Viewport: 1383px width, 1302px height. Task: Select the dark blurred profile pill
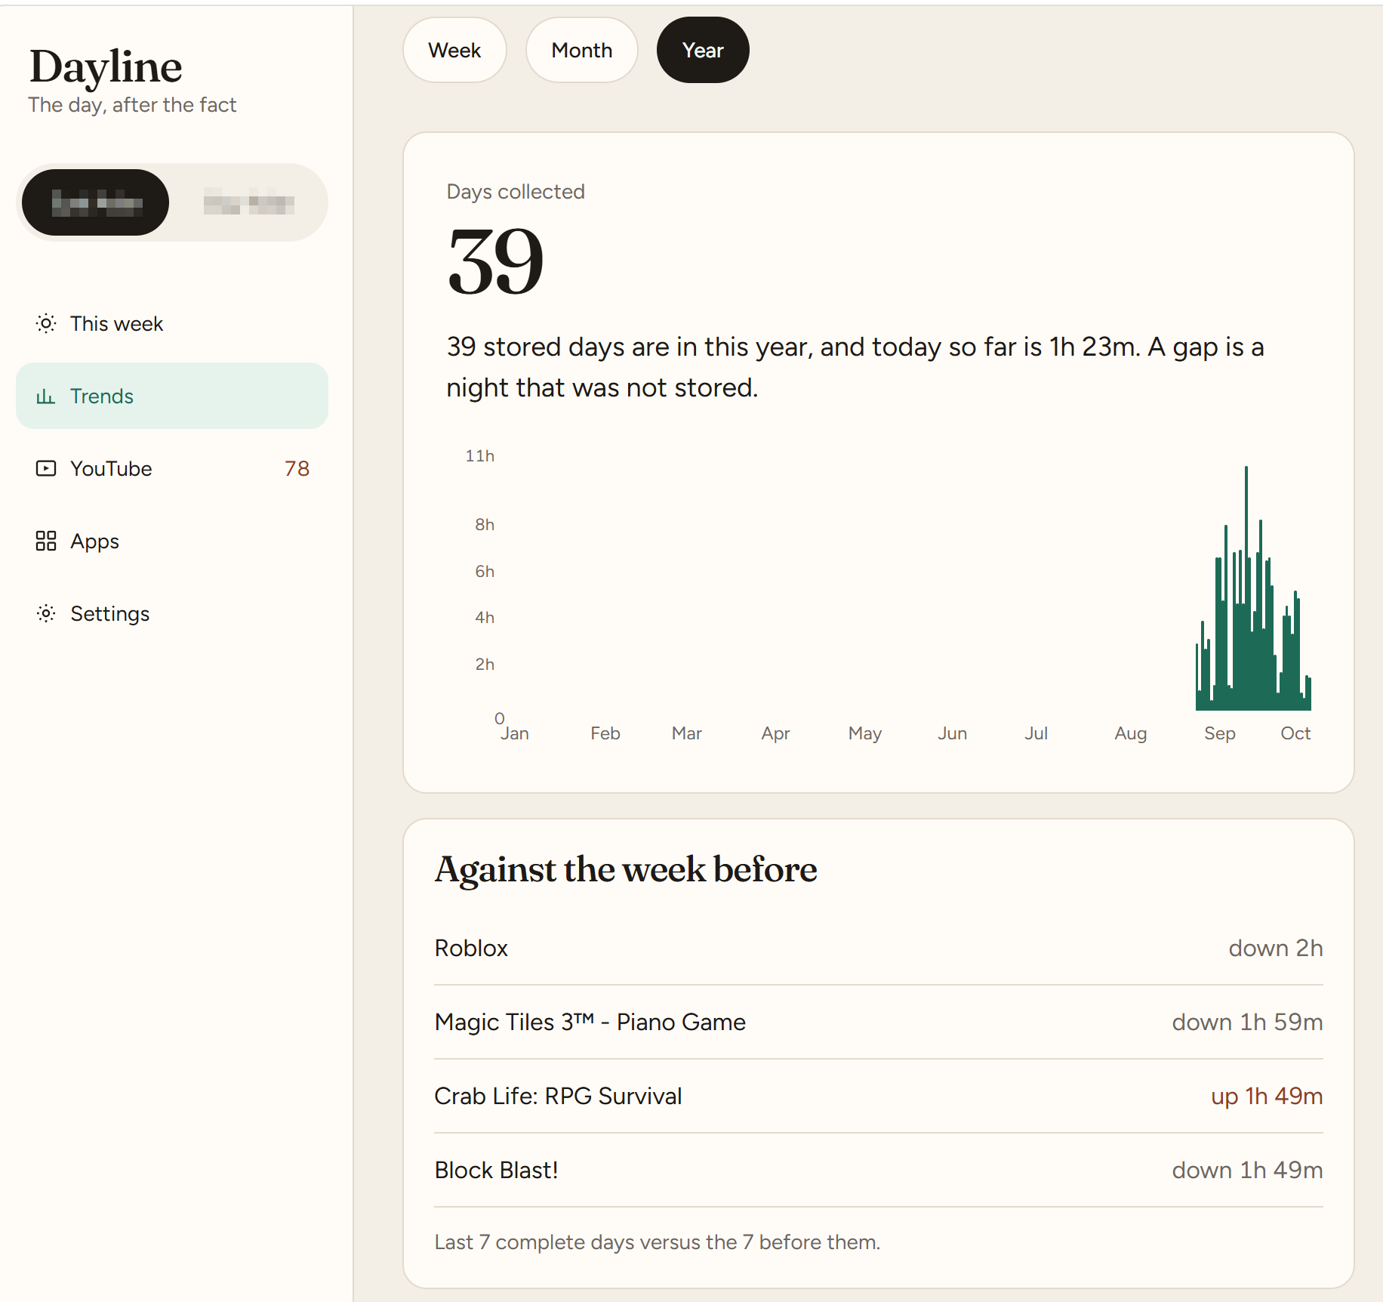(x=96, y=202)
